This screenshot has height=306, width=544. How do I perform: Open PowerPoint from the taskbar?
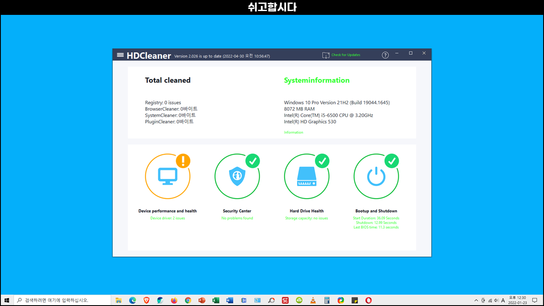point(202,300)
